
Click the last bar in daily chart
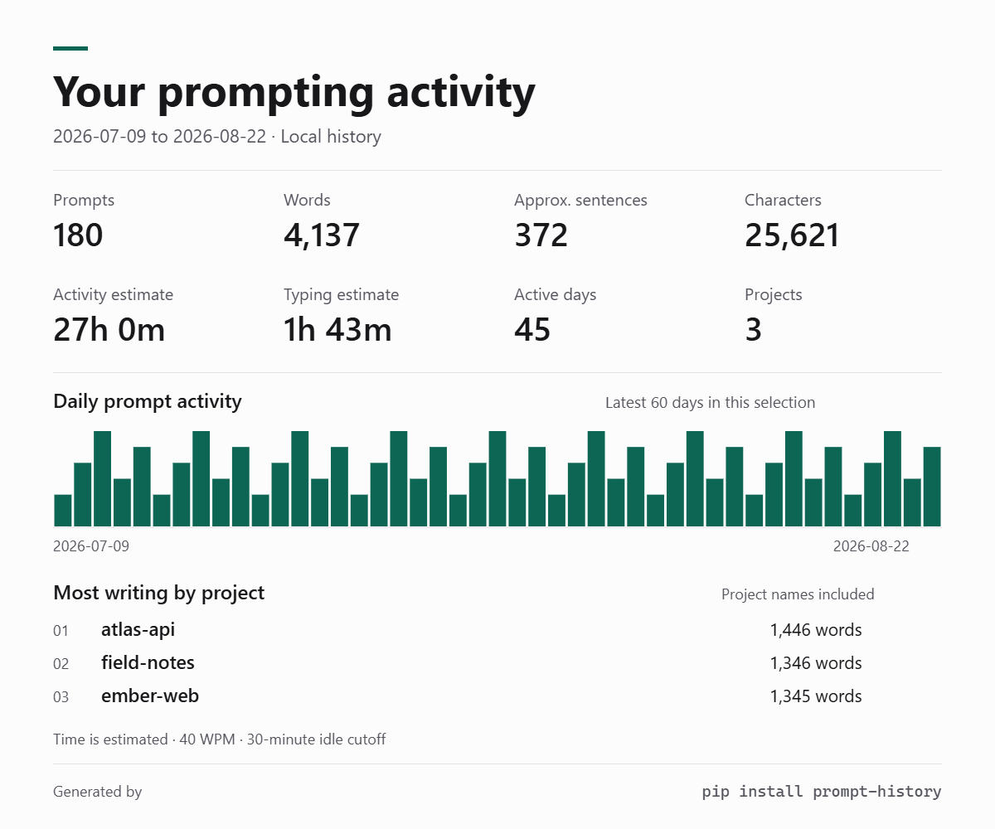pyautogui.click(x=932, y=487)
